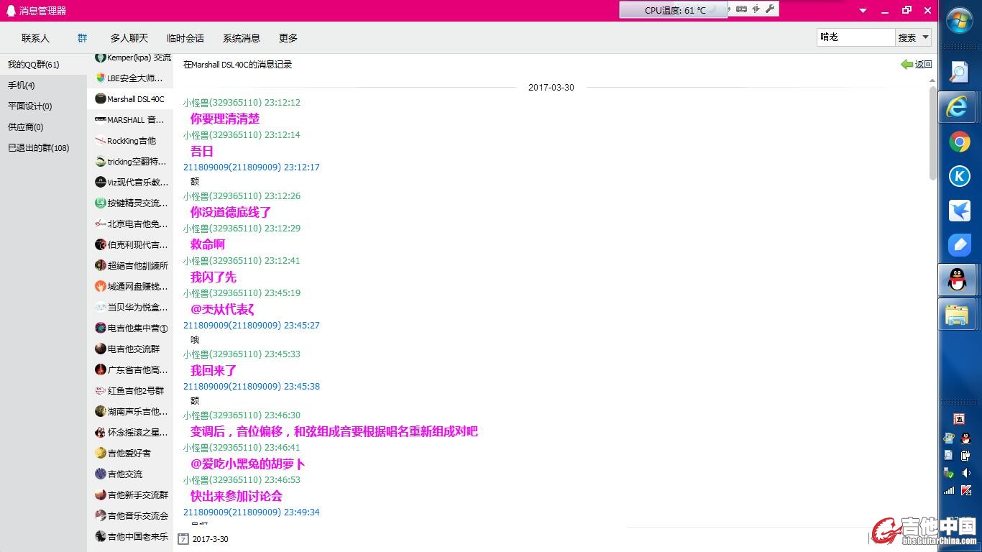Click the wrench settings icon in title bar
The height and width of the screenshot is (552, 982).
(770, 9)
